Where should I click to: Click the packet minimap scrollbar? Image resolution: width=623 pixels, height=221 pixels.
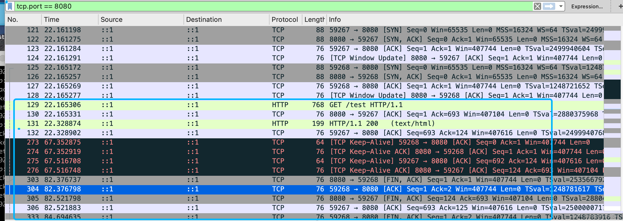612,118
